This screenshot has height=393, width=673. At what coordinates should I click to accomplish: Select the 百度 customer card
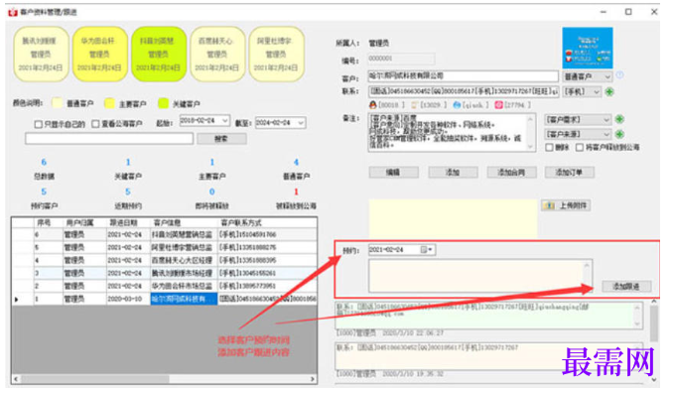(217, 54)
